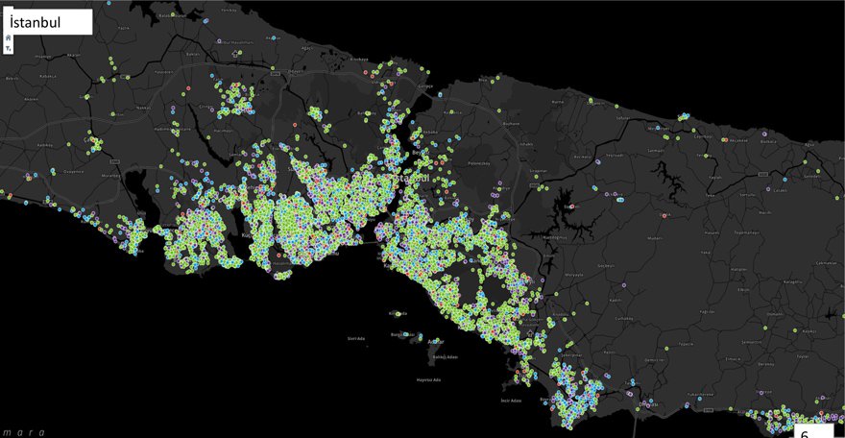This screenshot has height=438, width=845.
Task: Click the Ağva label on the coast
Action: point(809,144)
